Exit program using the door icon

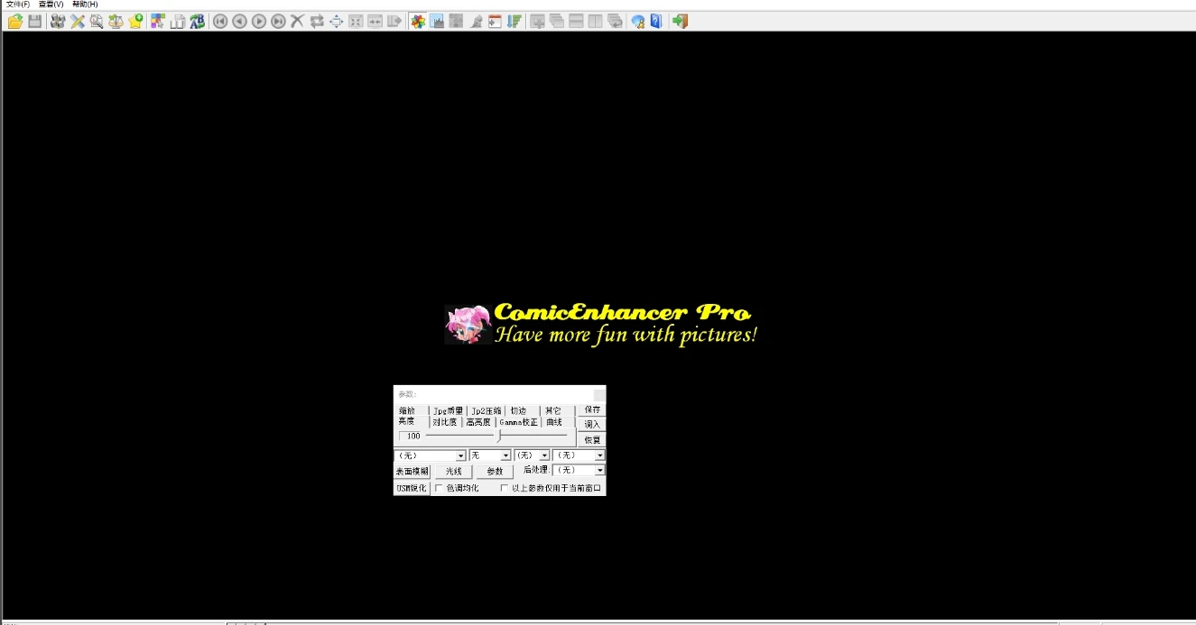680,22
